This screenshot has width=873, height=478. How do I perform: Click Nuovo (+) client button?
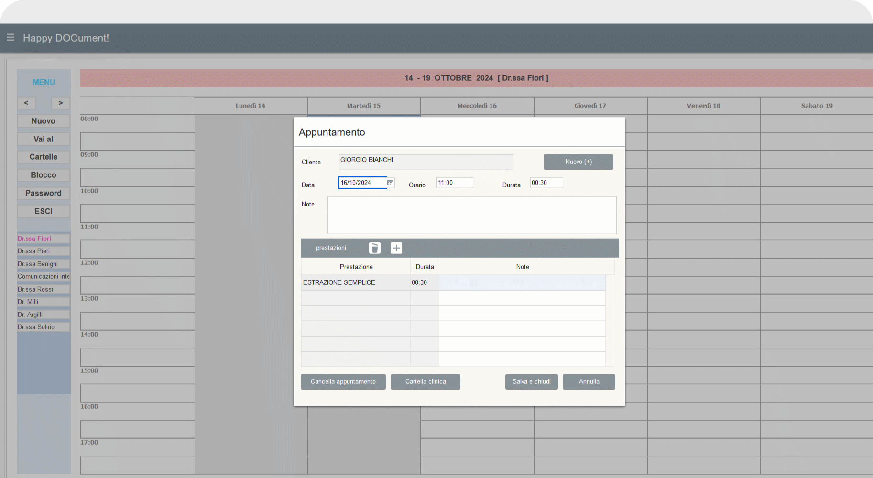[578, 162]
